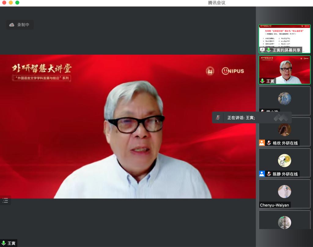Screen dimensions: 313x247
Task: Open the 王寅的屏幕共享 shared screen thumbnail
Action: click(x=284, y=37)
